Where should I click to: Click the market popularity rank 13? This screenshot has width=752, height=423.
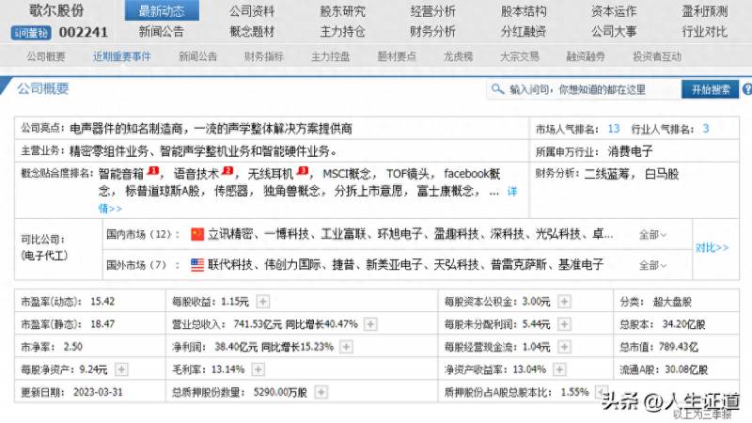614,129
